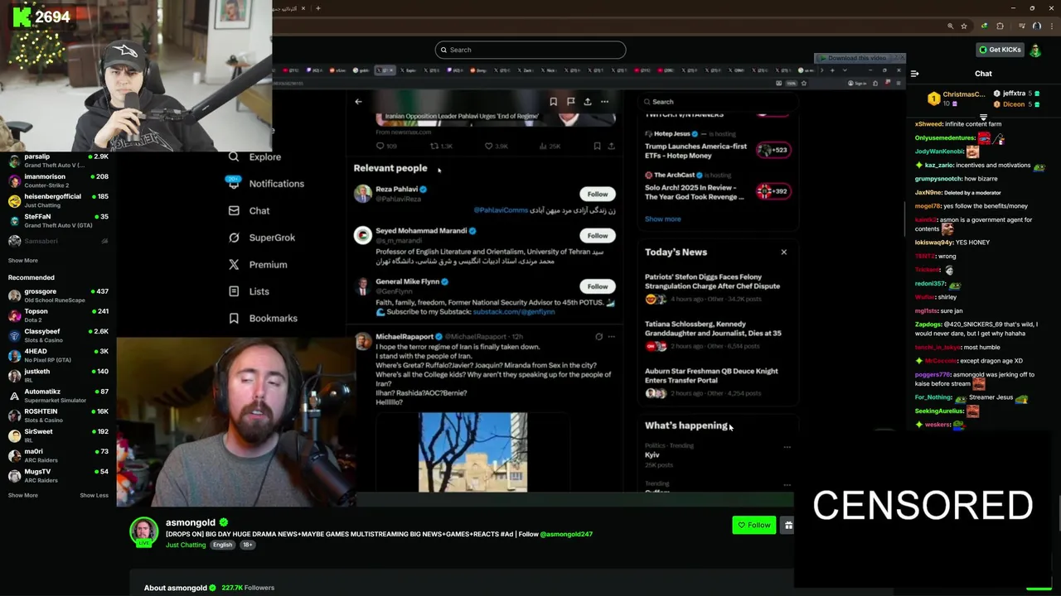Follow asmongold on Kick
The height and width of the screenshot is (596, 1061).
pyautogui.click(x=754, y=525)
